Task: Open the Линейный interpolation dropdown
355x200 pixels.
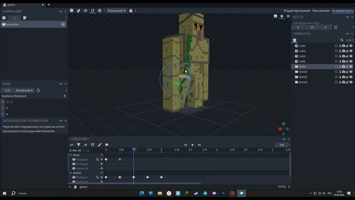Action: coord(24,91)
